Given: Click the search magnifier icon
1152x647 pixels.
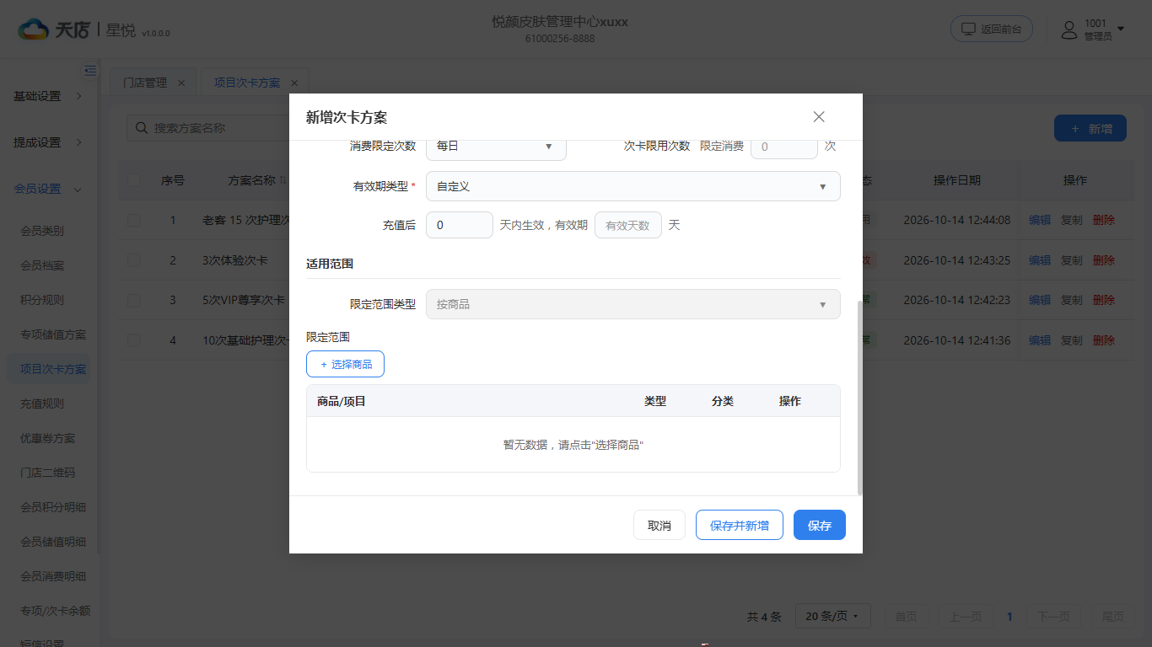Looking at the screenshot, I should point(141,128).
